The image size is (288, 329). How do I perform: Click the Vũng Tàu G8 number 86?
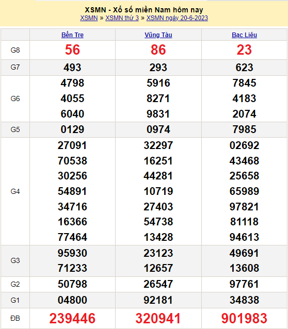pos(158,50)
